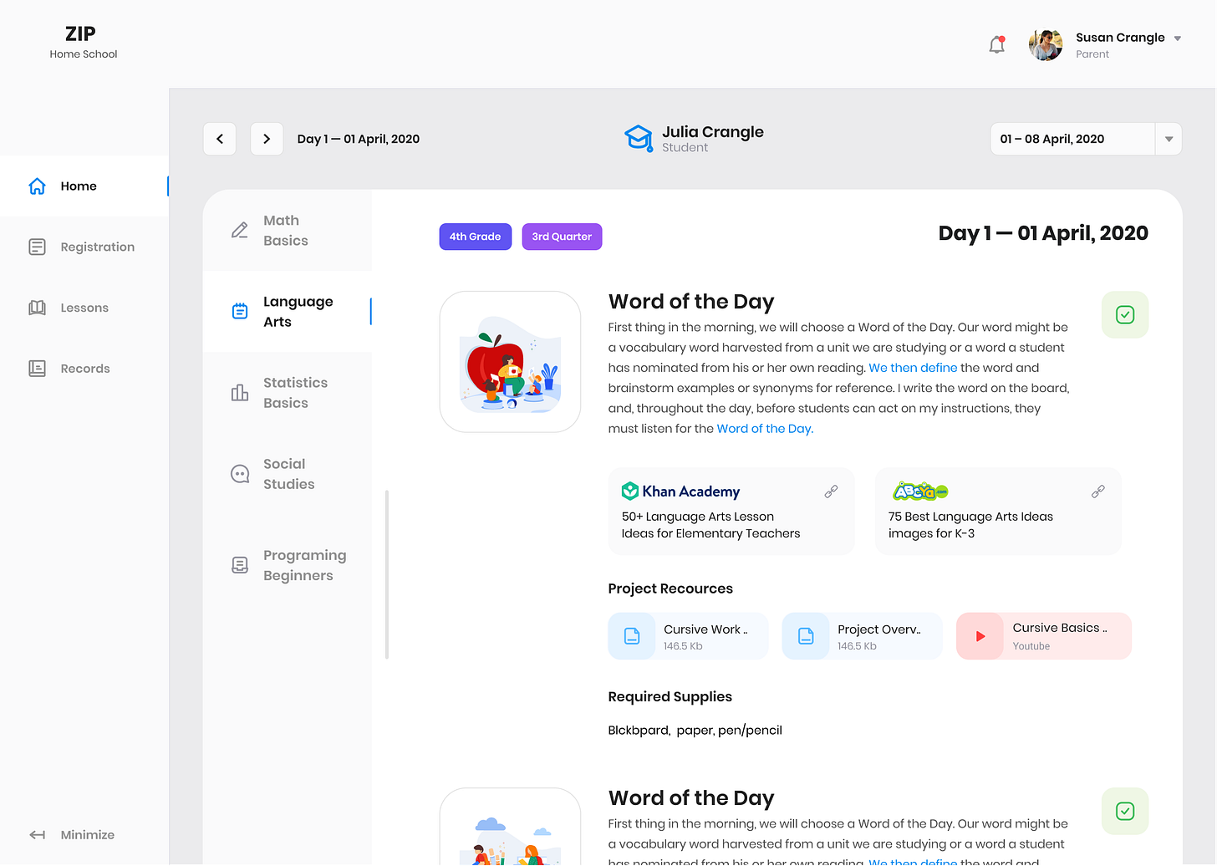Click the Social Studies chat bubble icon
Screen dimensions: 1217x866
[240, 474]
